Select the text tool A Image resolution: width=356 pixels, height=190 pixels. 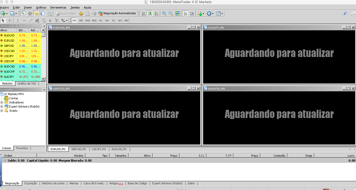pyautogui.click(x=50, y=20)
